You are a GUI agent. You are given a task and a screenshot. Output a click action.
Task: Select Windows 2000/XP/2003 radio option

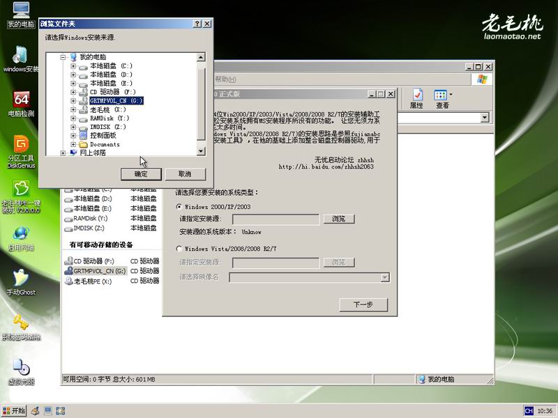click(x=179, y=206)
